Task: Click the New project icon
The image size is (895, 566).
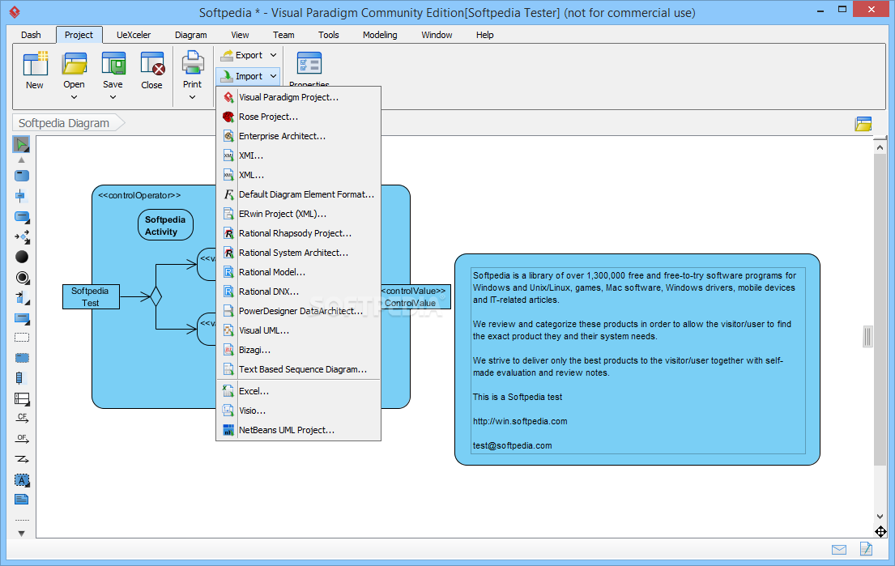Action: [x=35, y=64]
